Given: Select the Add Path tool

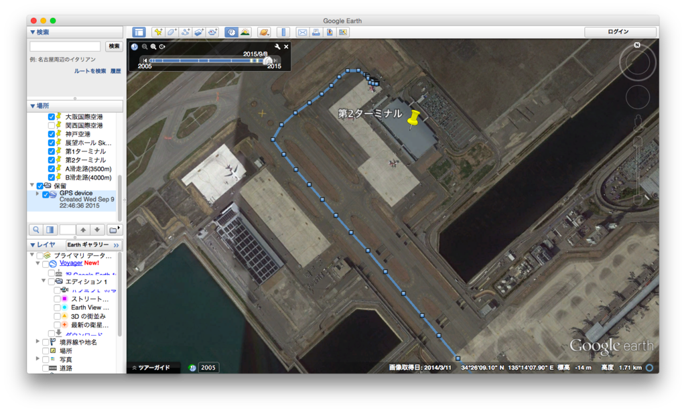Looking at the screenshot, I should click(x=186, y=32).
